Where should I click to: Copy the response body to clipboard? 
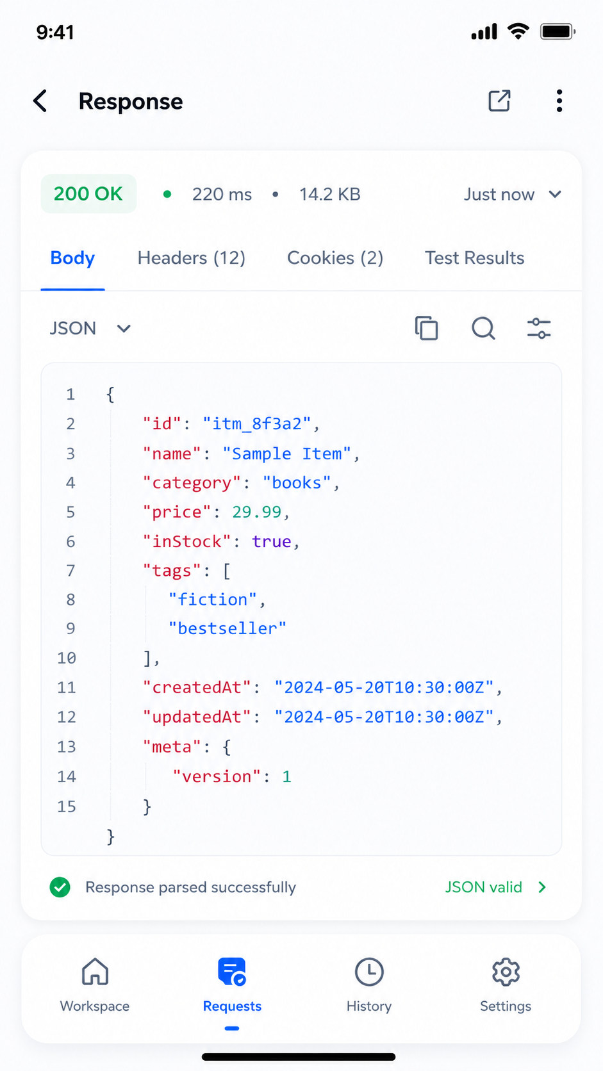[426, 328]
